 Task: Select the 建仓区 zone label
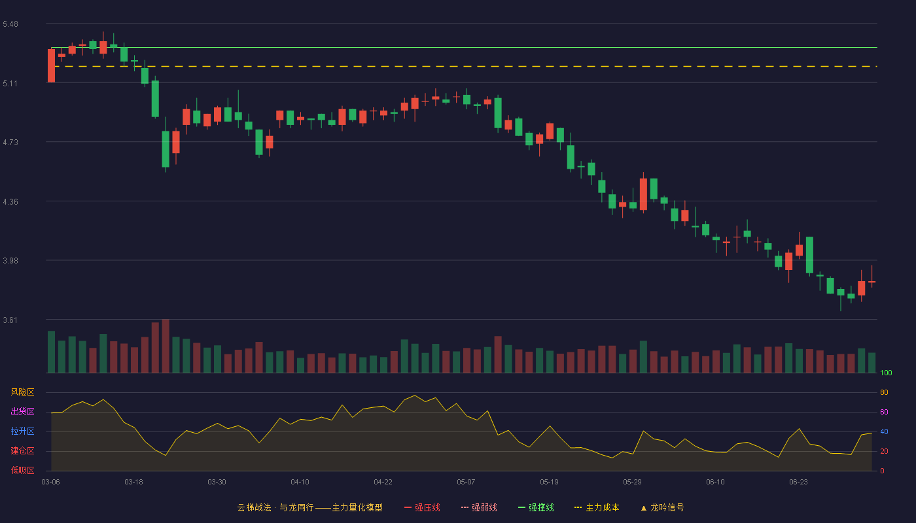[x=22, y=451]
